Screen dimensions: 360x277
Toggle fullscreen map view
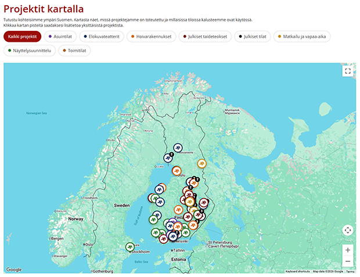pos(348,71)
